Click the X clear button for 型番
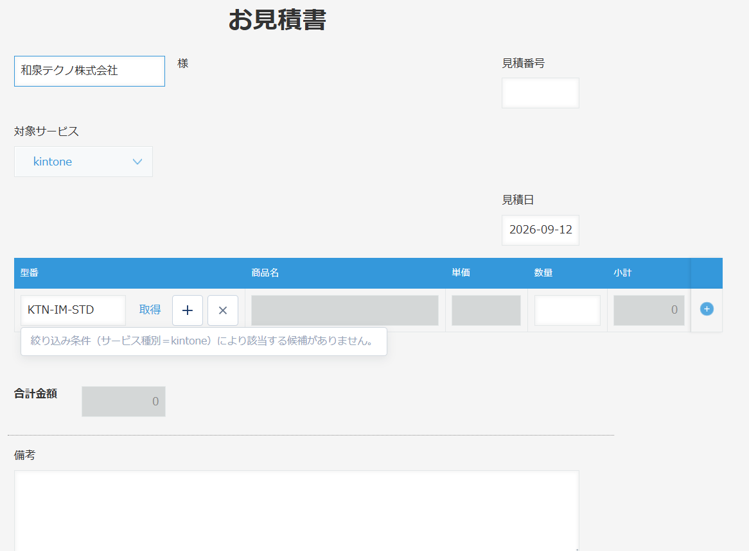This screenshot has height=551, width=749. [223, 310]
